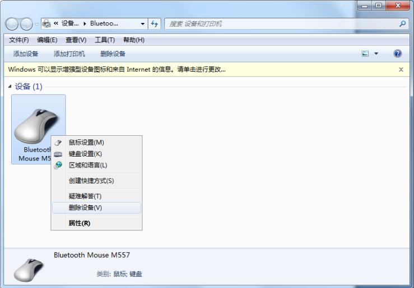
Task: Click the Bluetoo... breadcrumb segment
Action: coord(104,23)
